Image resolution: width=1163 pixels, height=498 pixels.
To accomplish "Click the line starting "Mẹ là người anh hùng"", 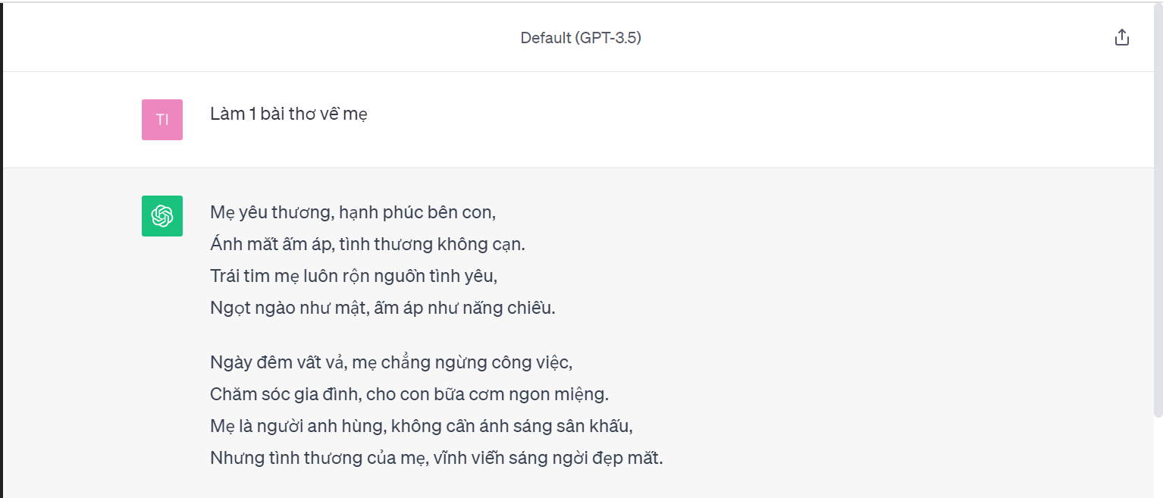I will (x=422, y=426).
